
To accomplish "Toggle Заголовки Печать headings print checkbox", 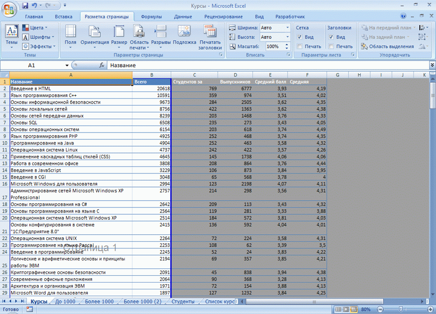I will tap(331, 46).
